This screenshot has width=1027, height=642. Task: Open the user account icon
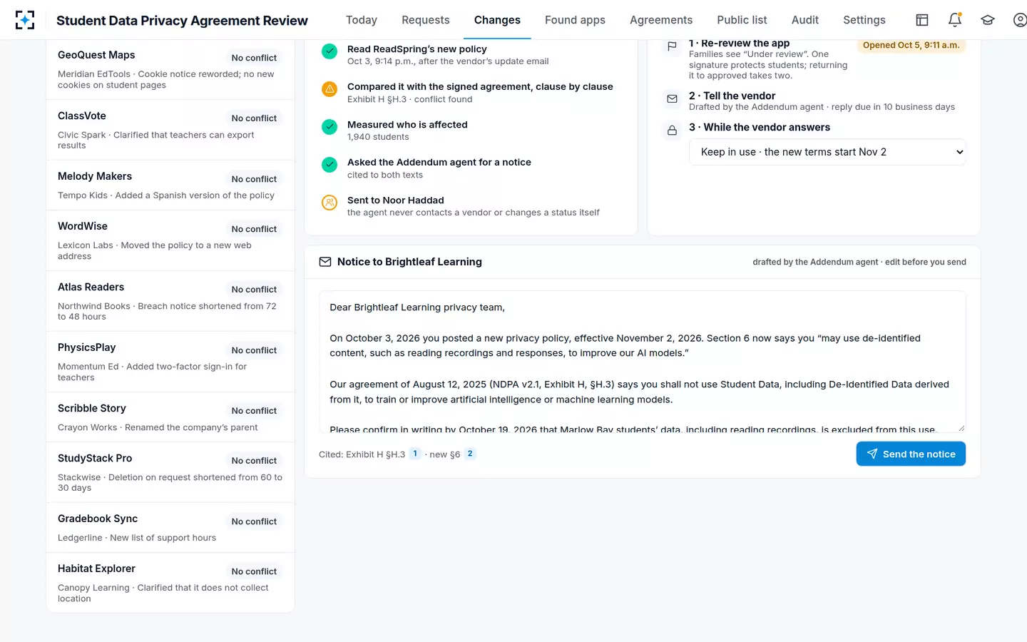pos(1020,20)
